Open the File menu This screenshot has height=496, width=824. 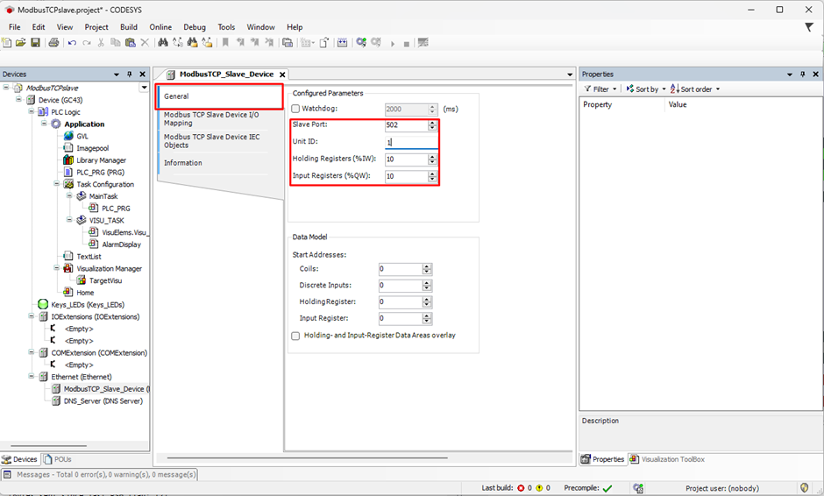tap(15, 27)
